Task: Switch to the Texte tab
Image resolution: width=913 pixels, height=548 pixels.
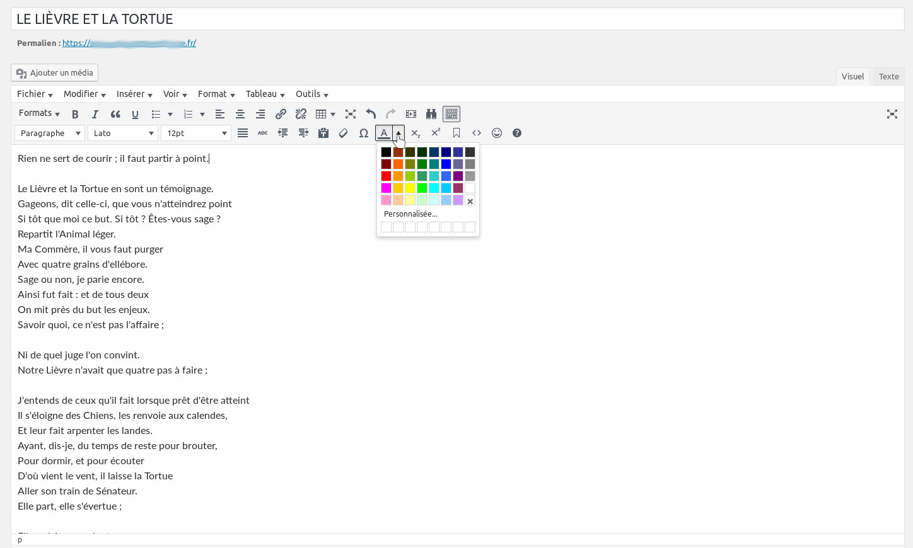Action: tap(888, 76)
